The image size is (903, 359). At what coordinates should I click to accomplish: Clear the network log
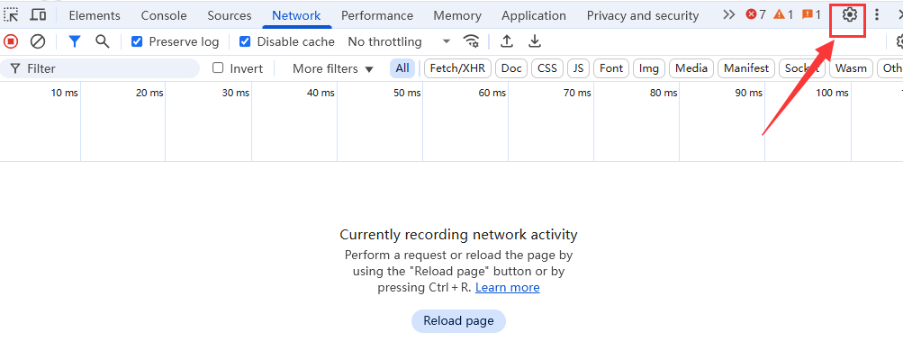coord(38,41)
